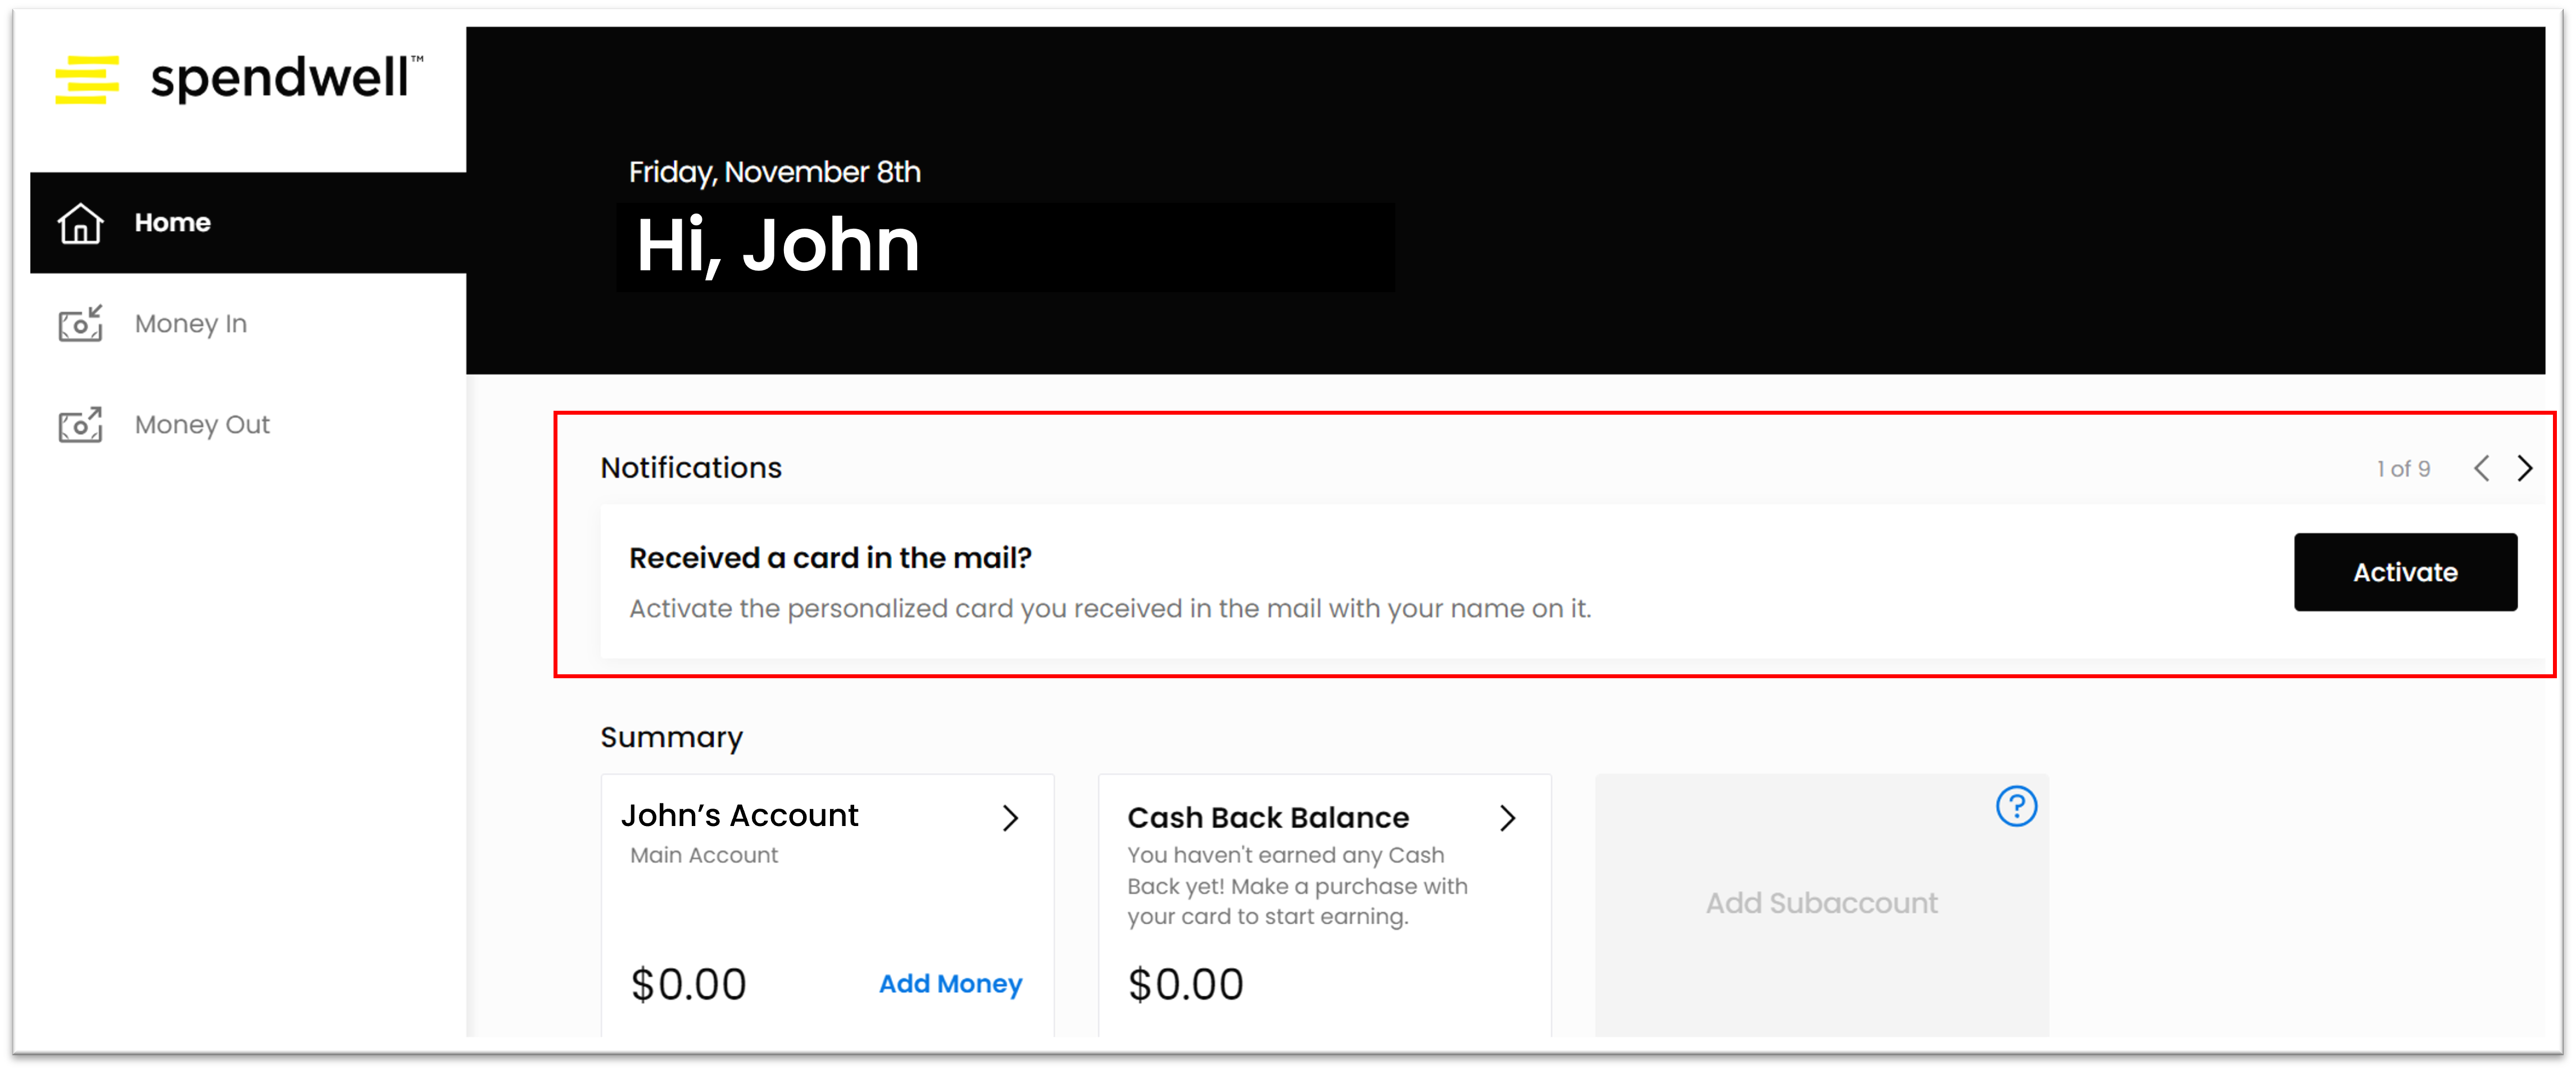Image resolution: width=2576 pixels, height=1071 pixels.
Task: Click the Add Subaccount tile
Action: tap(1821, 903)
